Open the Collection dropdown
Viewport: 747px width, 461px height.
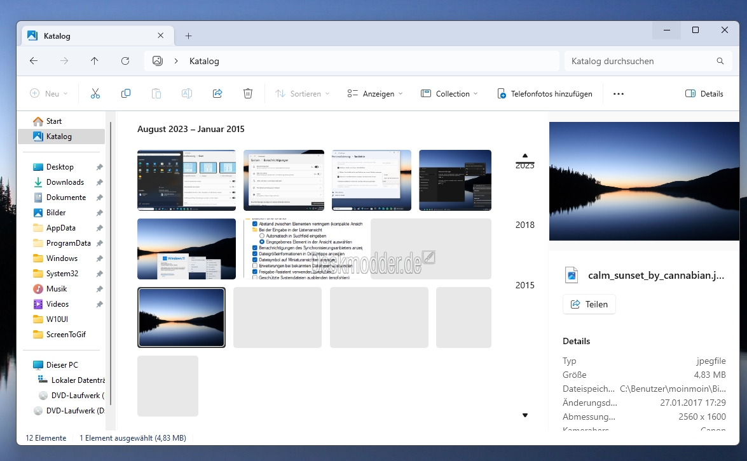449,93
